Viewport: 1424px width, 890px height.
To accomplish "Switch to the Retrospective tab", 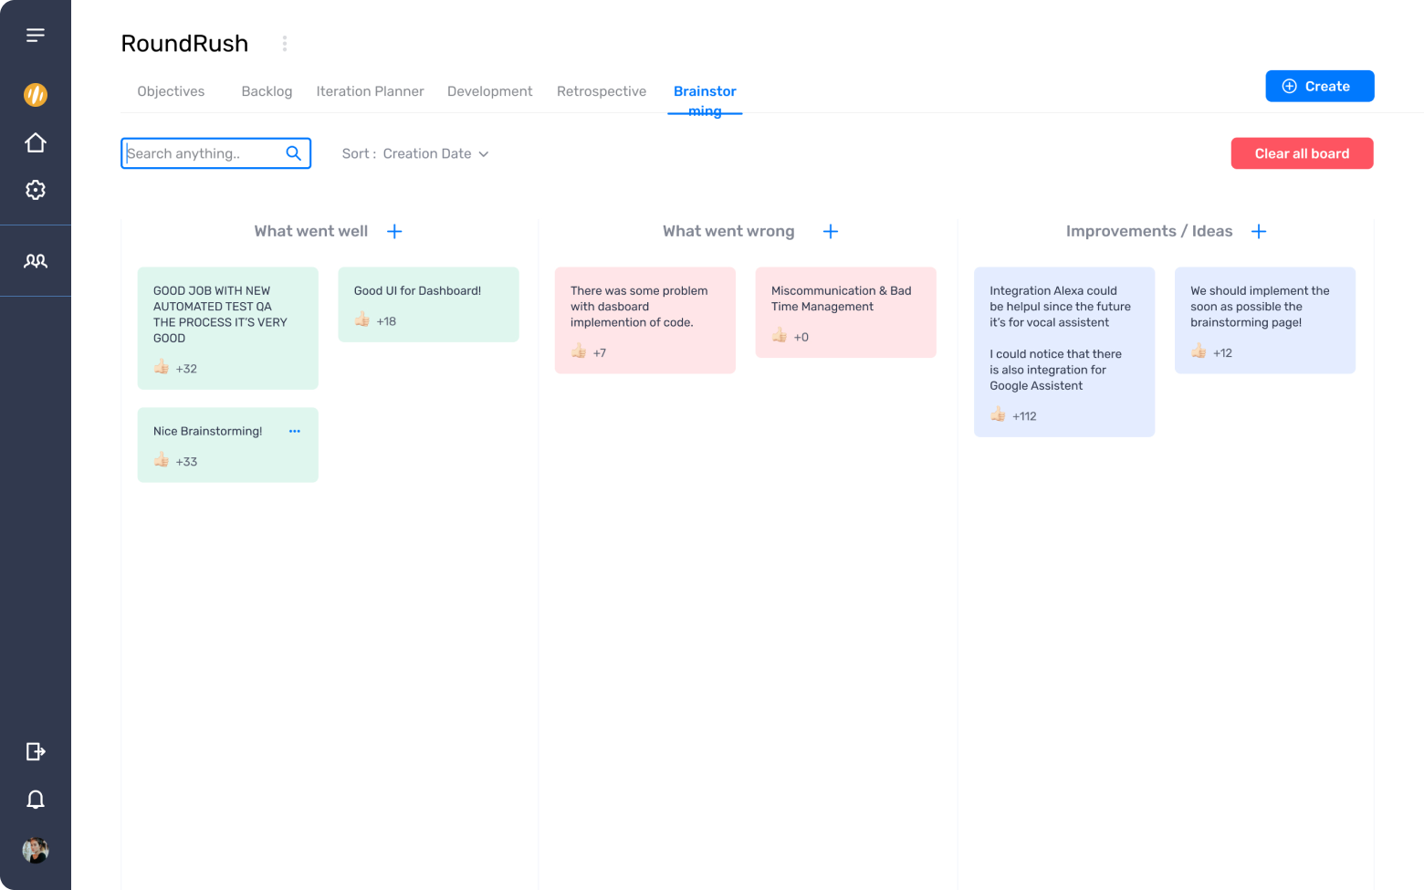I will click(x=602, y=91).
